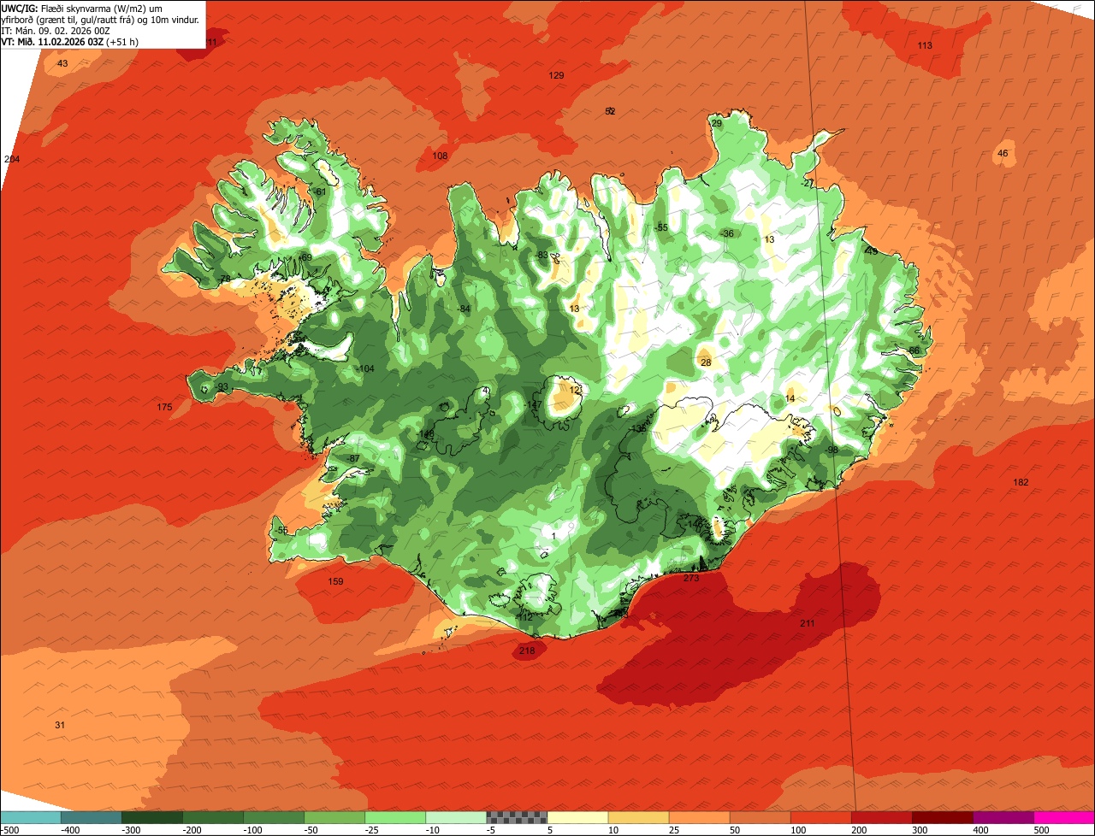The width and height of the screenshot is (1095, 836).
Task: Click the flux value 66 on the east coast
Action: (x=914, y=350)
